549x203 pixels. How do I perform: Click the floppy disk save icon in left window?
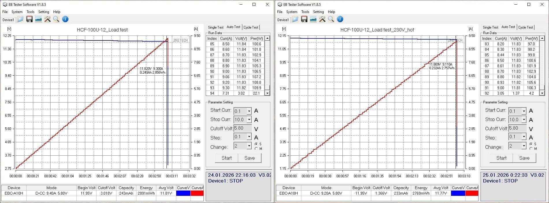(29, 19)
